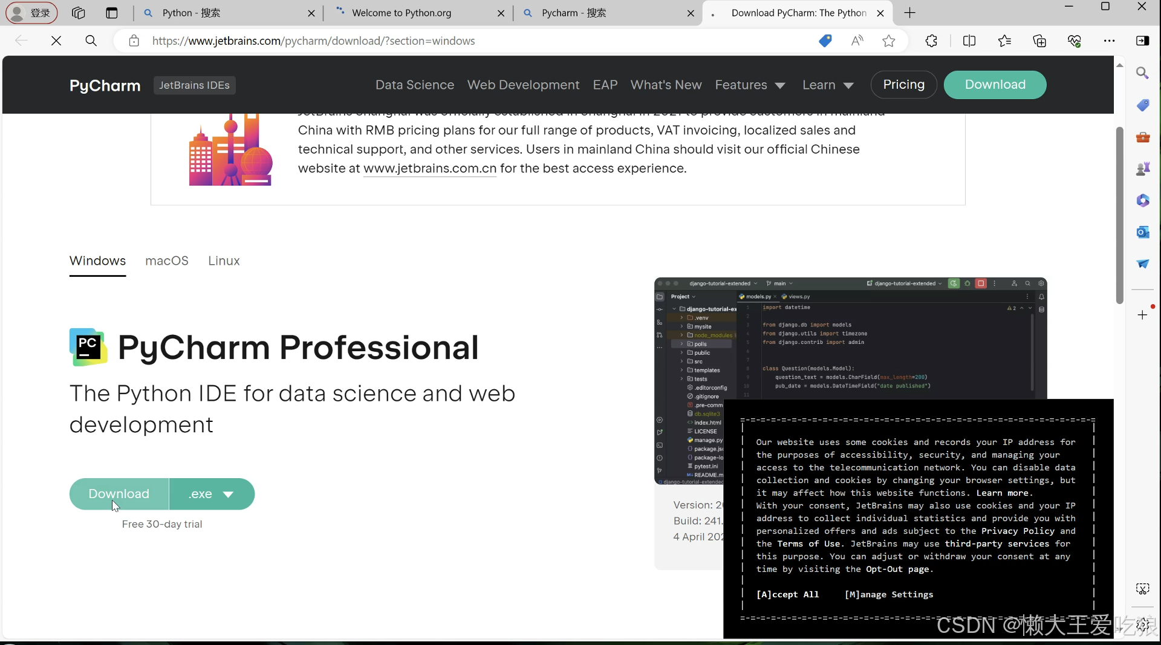Screen dimensions: 1161x645
Task: Open sidebar Microsoft 365 icon
Action: point(1143,200)
